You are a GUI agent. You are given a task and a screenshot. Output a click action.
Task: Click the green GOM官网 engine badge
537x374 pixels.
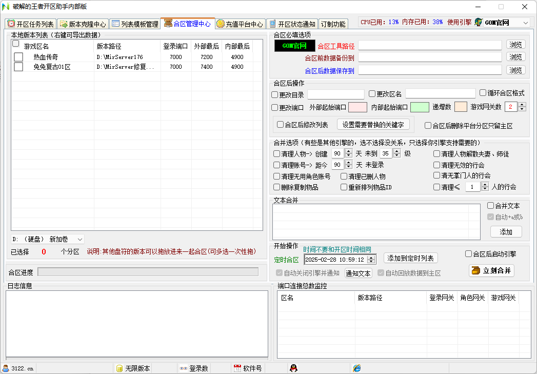point(294,46)
